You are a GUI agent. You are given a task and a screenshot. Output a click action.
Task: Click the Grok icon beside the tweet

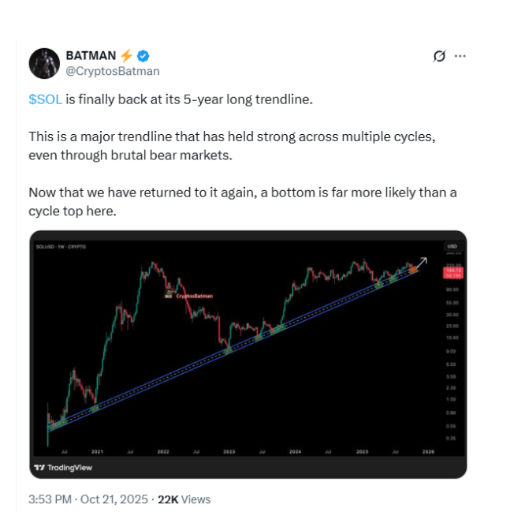click(441, 56)
